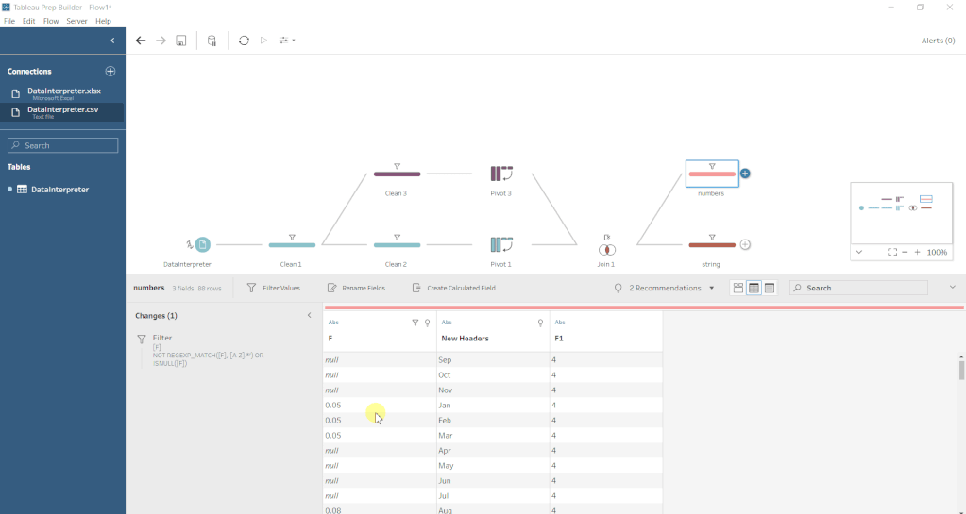This screenshot has width=966, height=514.
Task: Open the flow options dropdown in toolbar
Action: [286, 41]
